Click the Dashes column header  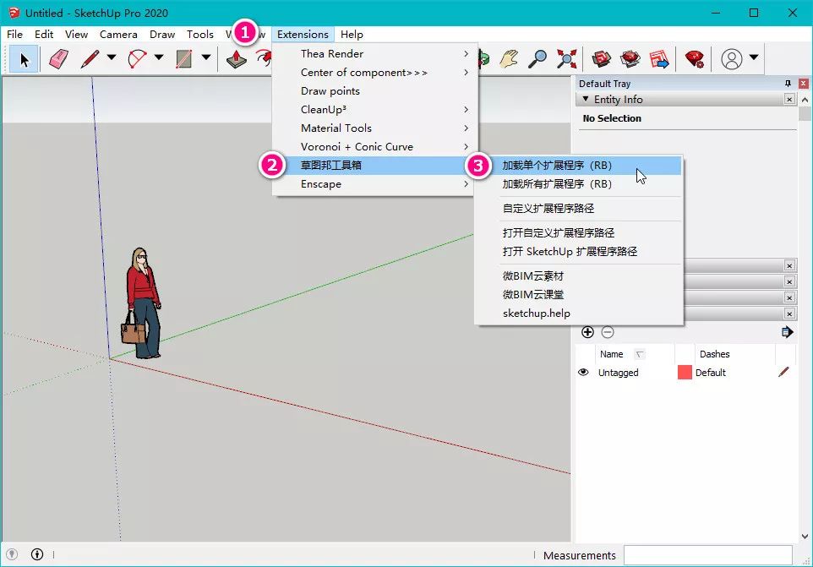coord(714,354)
